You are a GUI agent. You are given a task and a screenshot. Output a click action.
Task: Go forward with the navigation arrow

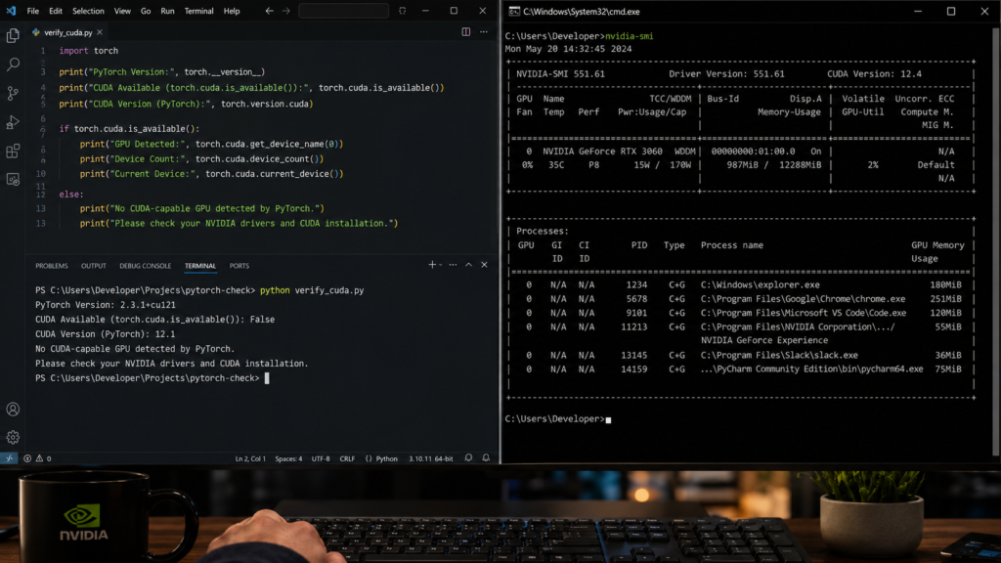(286, 11)
